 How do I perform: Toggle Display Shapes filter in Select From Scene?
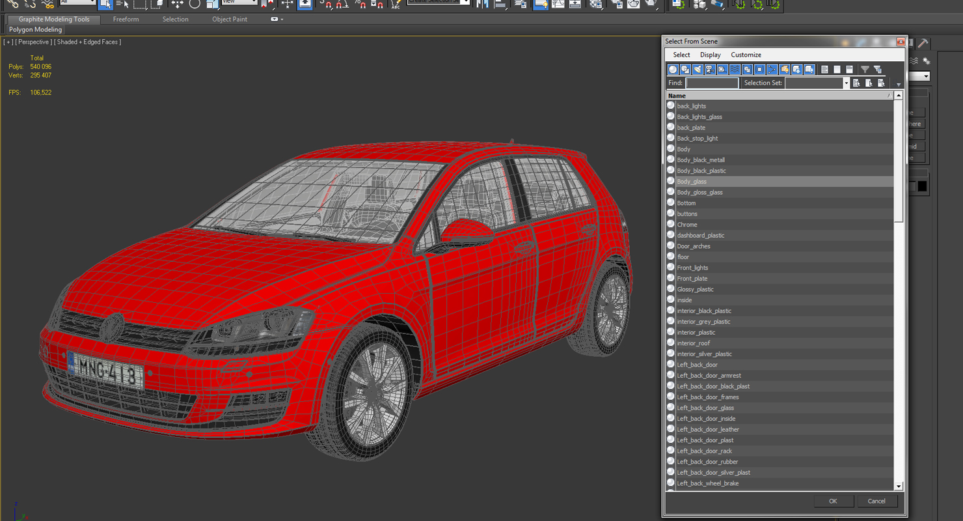point(686,69)
